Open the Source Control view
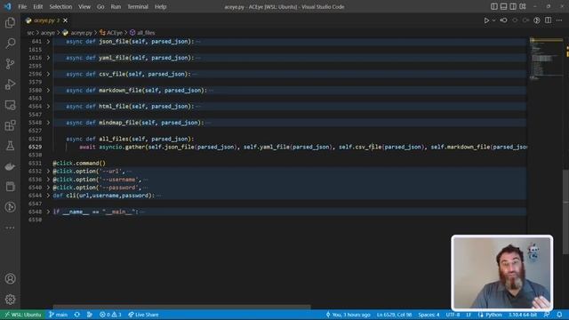The height and width of the screenshot is (320, 569). pyautogui.click(x=10, y=64)
